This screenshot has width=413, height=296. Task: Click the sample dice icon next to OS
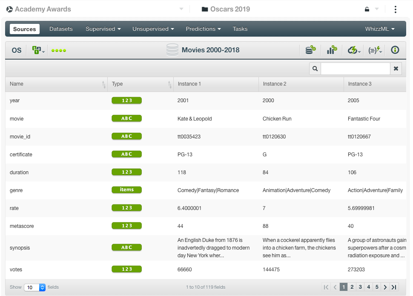36,50
